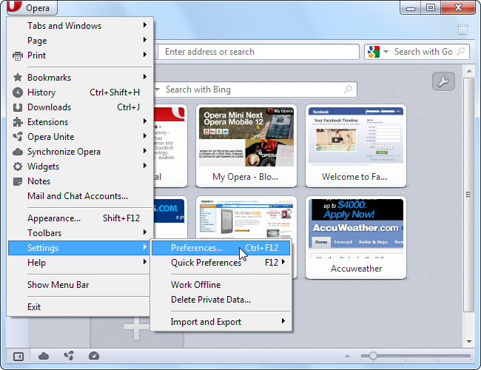Click the Enter address or search field

[x=258, y=52]
